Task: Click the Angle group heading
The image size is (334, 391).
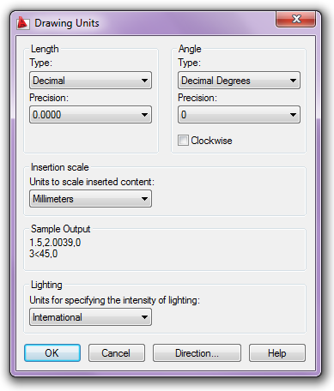Action: 190,49
